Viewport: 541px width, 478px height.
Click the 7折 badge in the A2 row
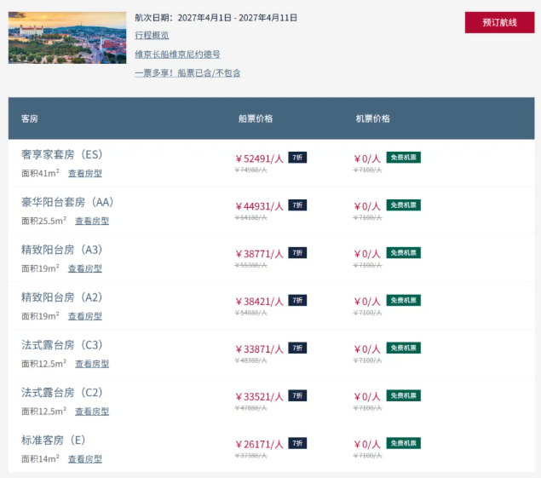click(x=297, y=300)
